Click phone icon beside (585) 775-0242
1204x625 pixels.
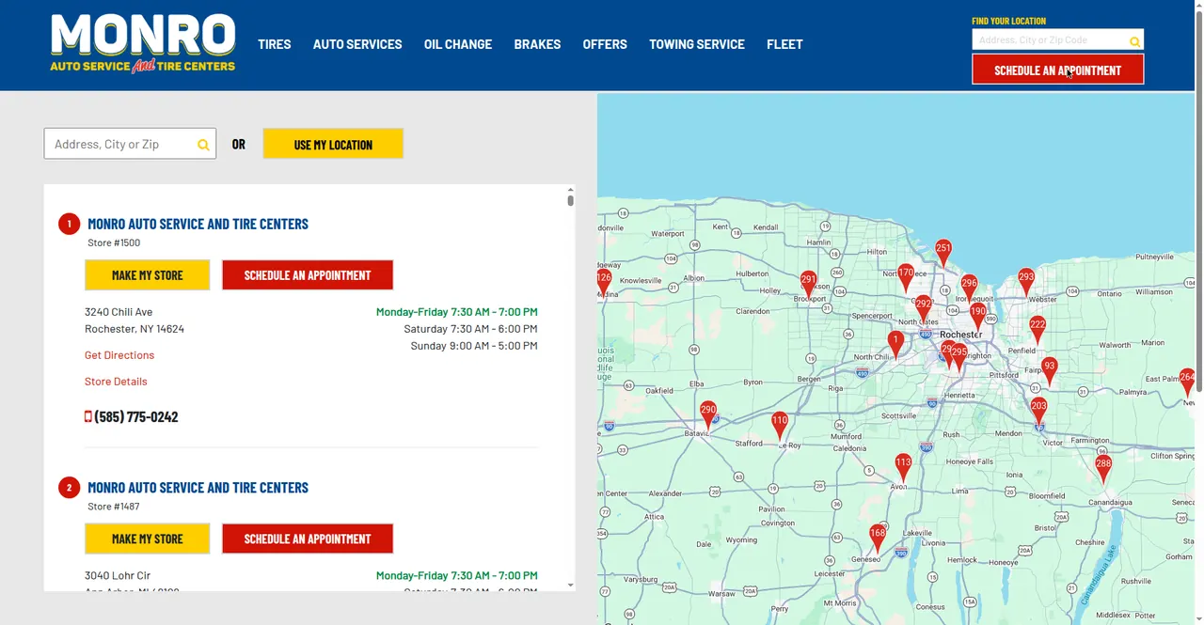(x=88, y=416)
